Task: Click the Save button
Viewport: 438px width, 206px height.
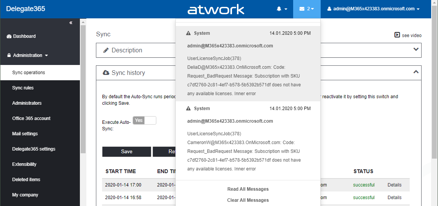Action: pos(127,152)
